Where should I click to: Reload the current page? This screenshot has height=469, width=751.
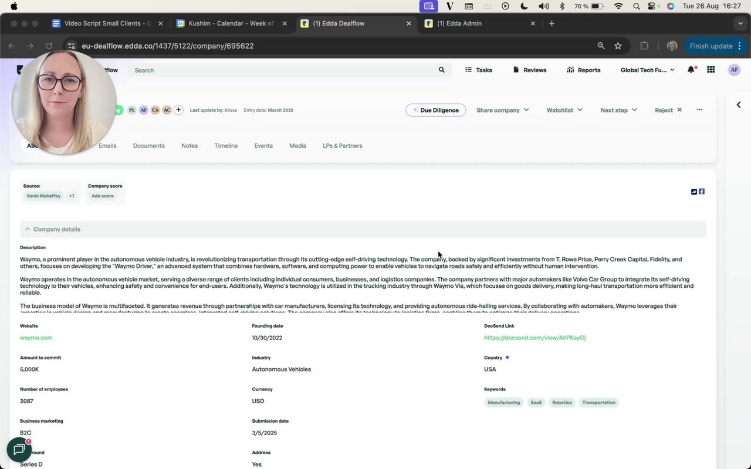click(49, 46)
